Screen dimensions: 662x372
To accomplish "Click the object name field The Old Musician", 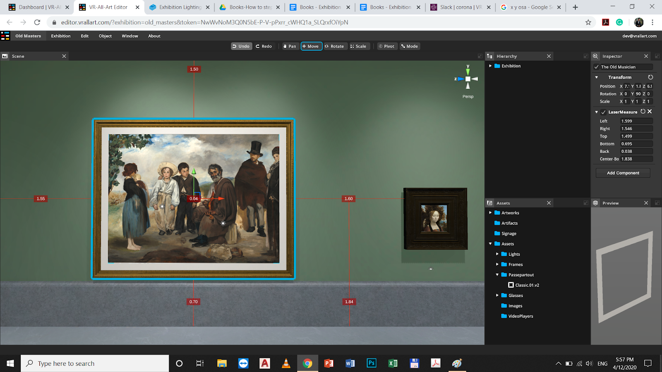I will (626, 67).
